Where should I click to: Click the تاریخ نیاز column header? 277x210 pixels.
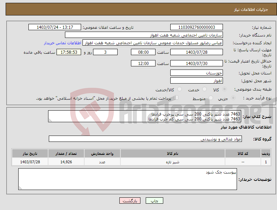(30, 153)
